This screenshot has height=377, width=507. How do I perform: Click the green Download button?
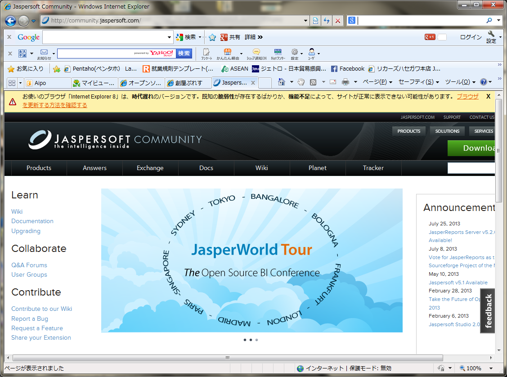coord(471,148)
